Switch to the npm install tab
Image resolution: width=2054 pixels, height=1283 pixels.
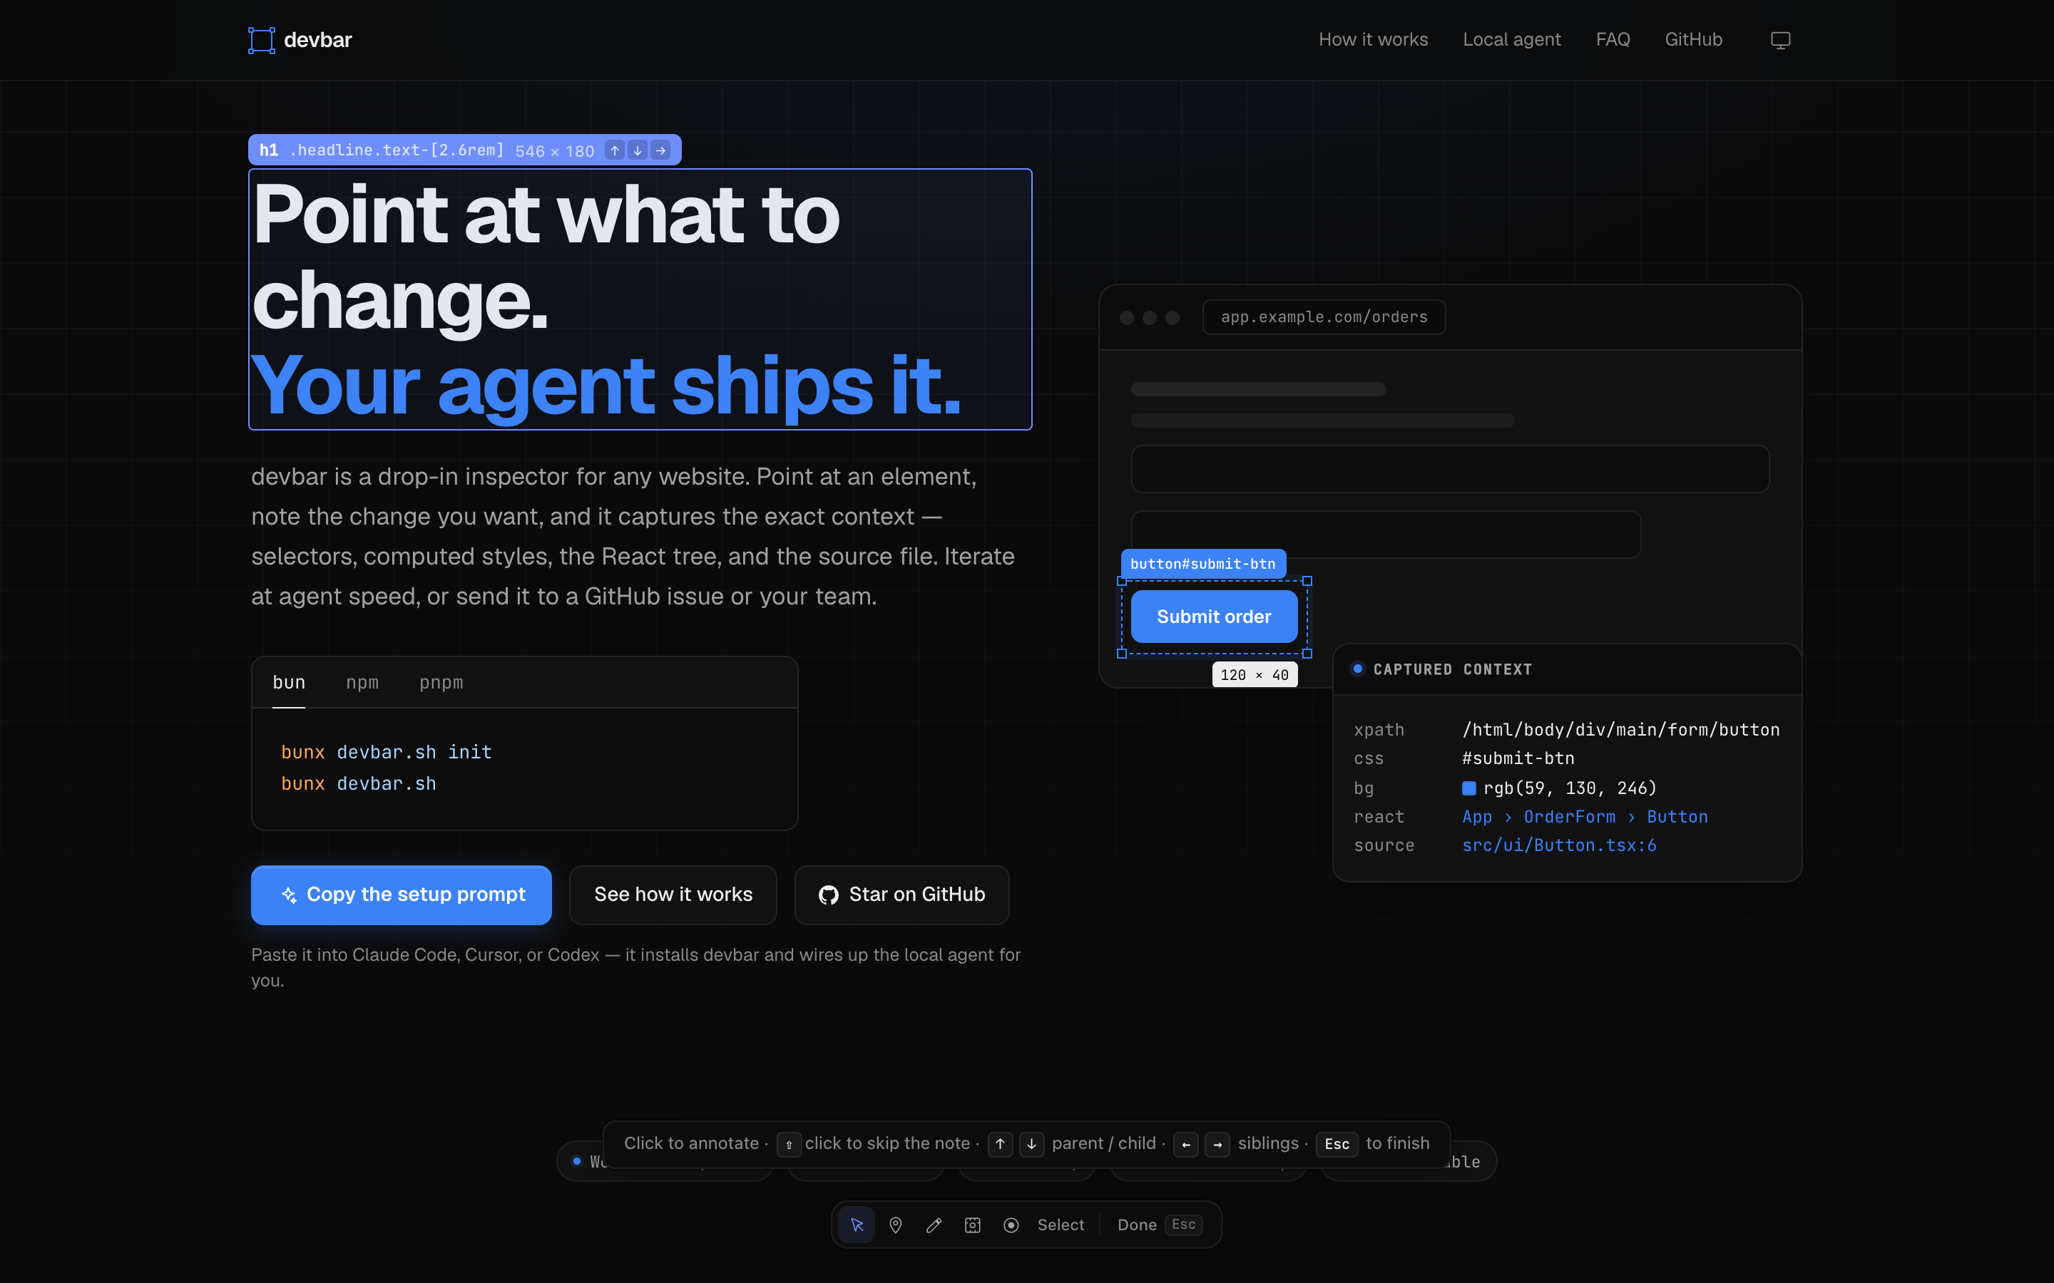coord(362,682)
